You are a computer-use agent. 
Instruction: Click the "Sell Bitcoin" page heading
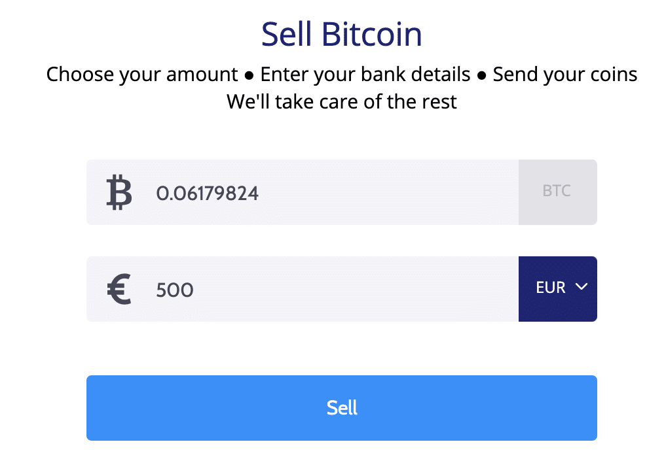point(342,34)
